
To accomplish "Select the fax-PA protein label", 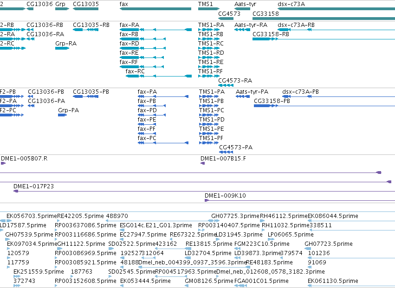I will [147, 92].
